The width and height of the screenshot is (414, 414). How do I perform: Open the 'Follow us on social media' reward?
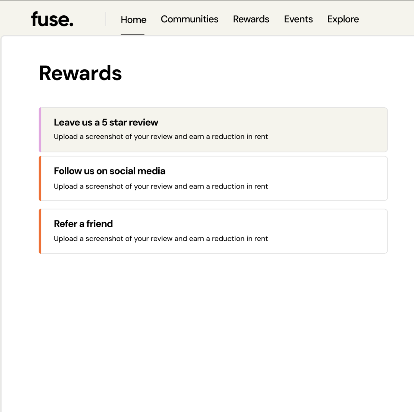point(213,178)
